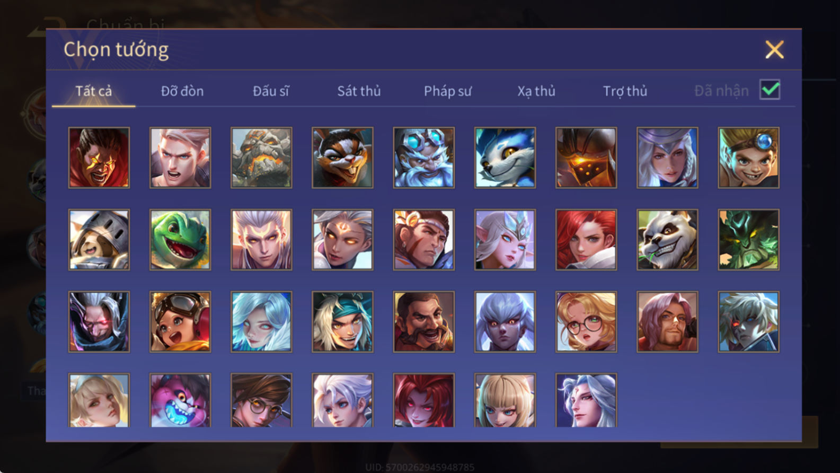Toggle the Đã nhận checkbox
Image resolution: width=840 pixels, height=473 pixels.
click(x=770, y=90)
